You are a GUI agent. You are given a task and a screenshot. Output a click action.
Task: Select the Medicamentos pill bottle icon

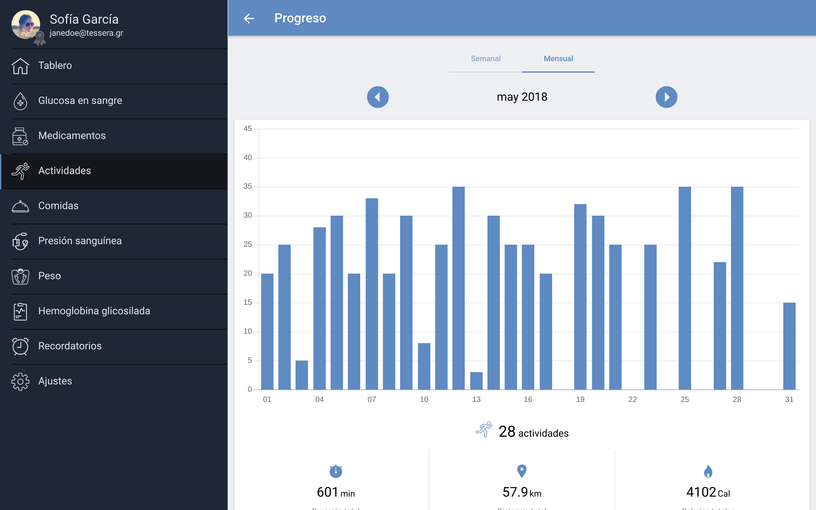click(x=20, y=136)
